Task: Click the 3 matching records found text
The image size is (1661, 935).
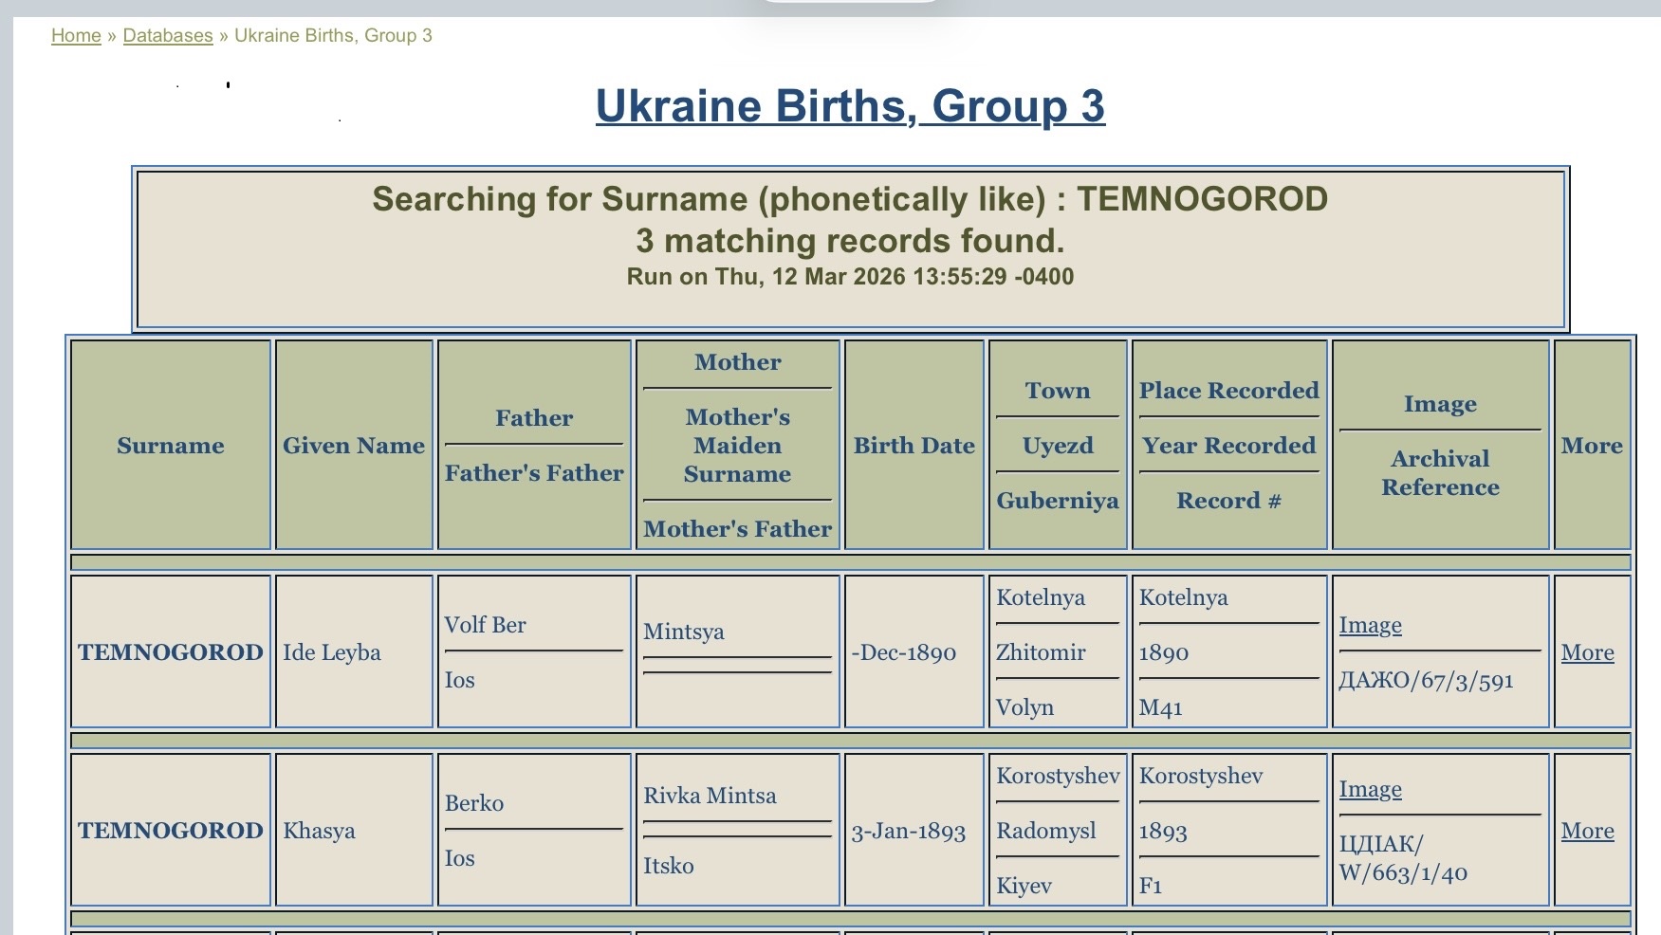Action: [850, 241]
